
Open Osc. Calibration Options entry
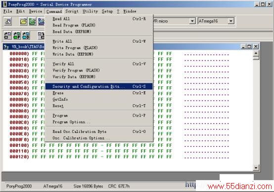99,138
